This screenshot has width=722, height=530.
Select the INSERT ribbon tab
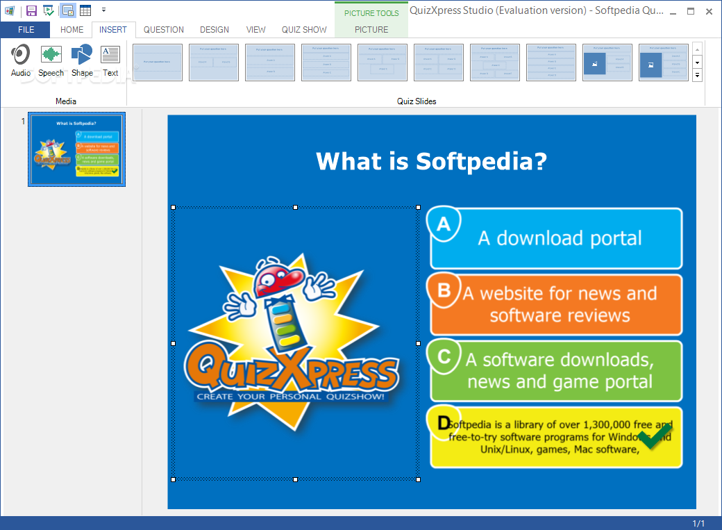112,29
